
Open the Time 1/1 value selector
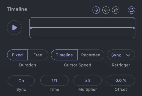click(x=54, y=80)
